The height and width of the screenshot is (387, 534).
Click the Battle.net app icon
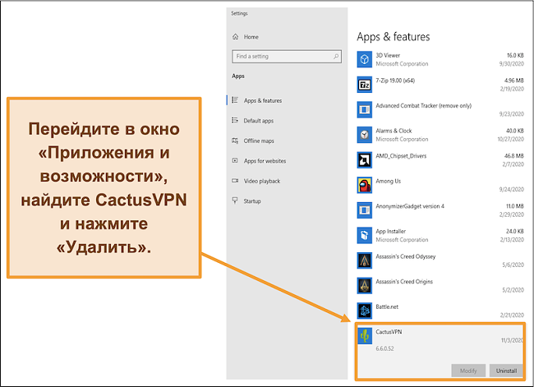click(365, 311)
